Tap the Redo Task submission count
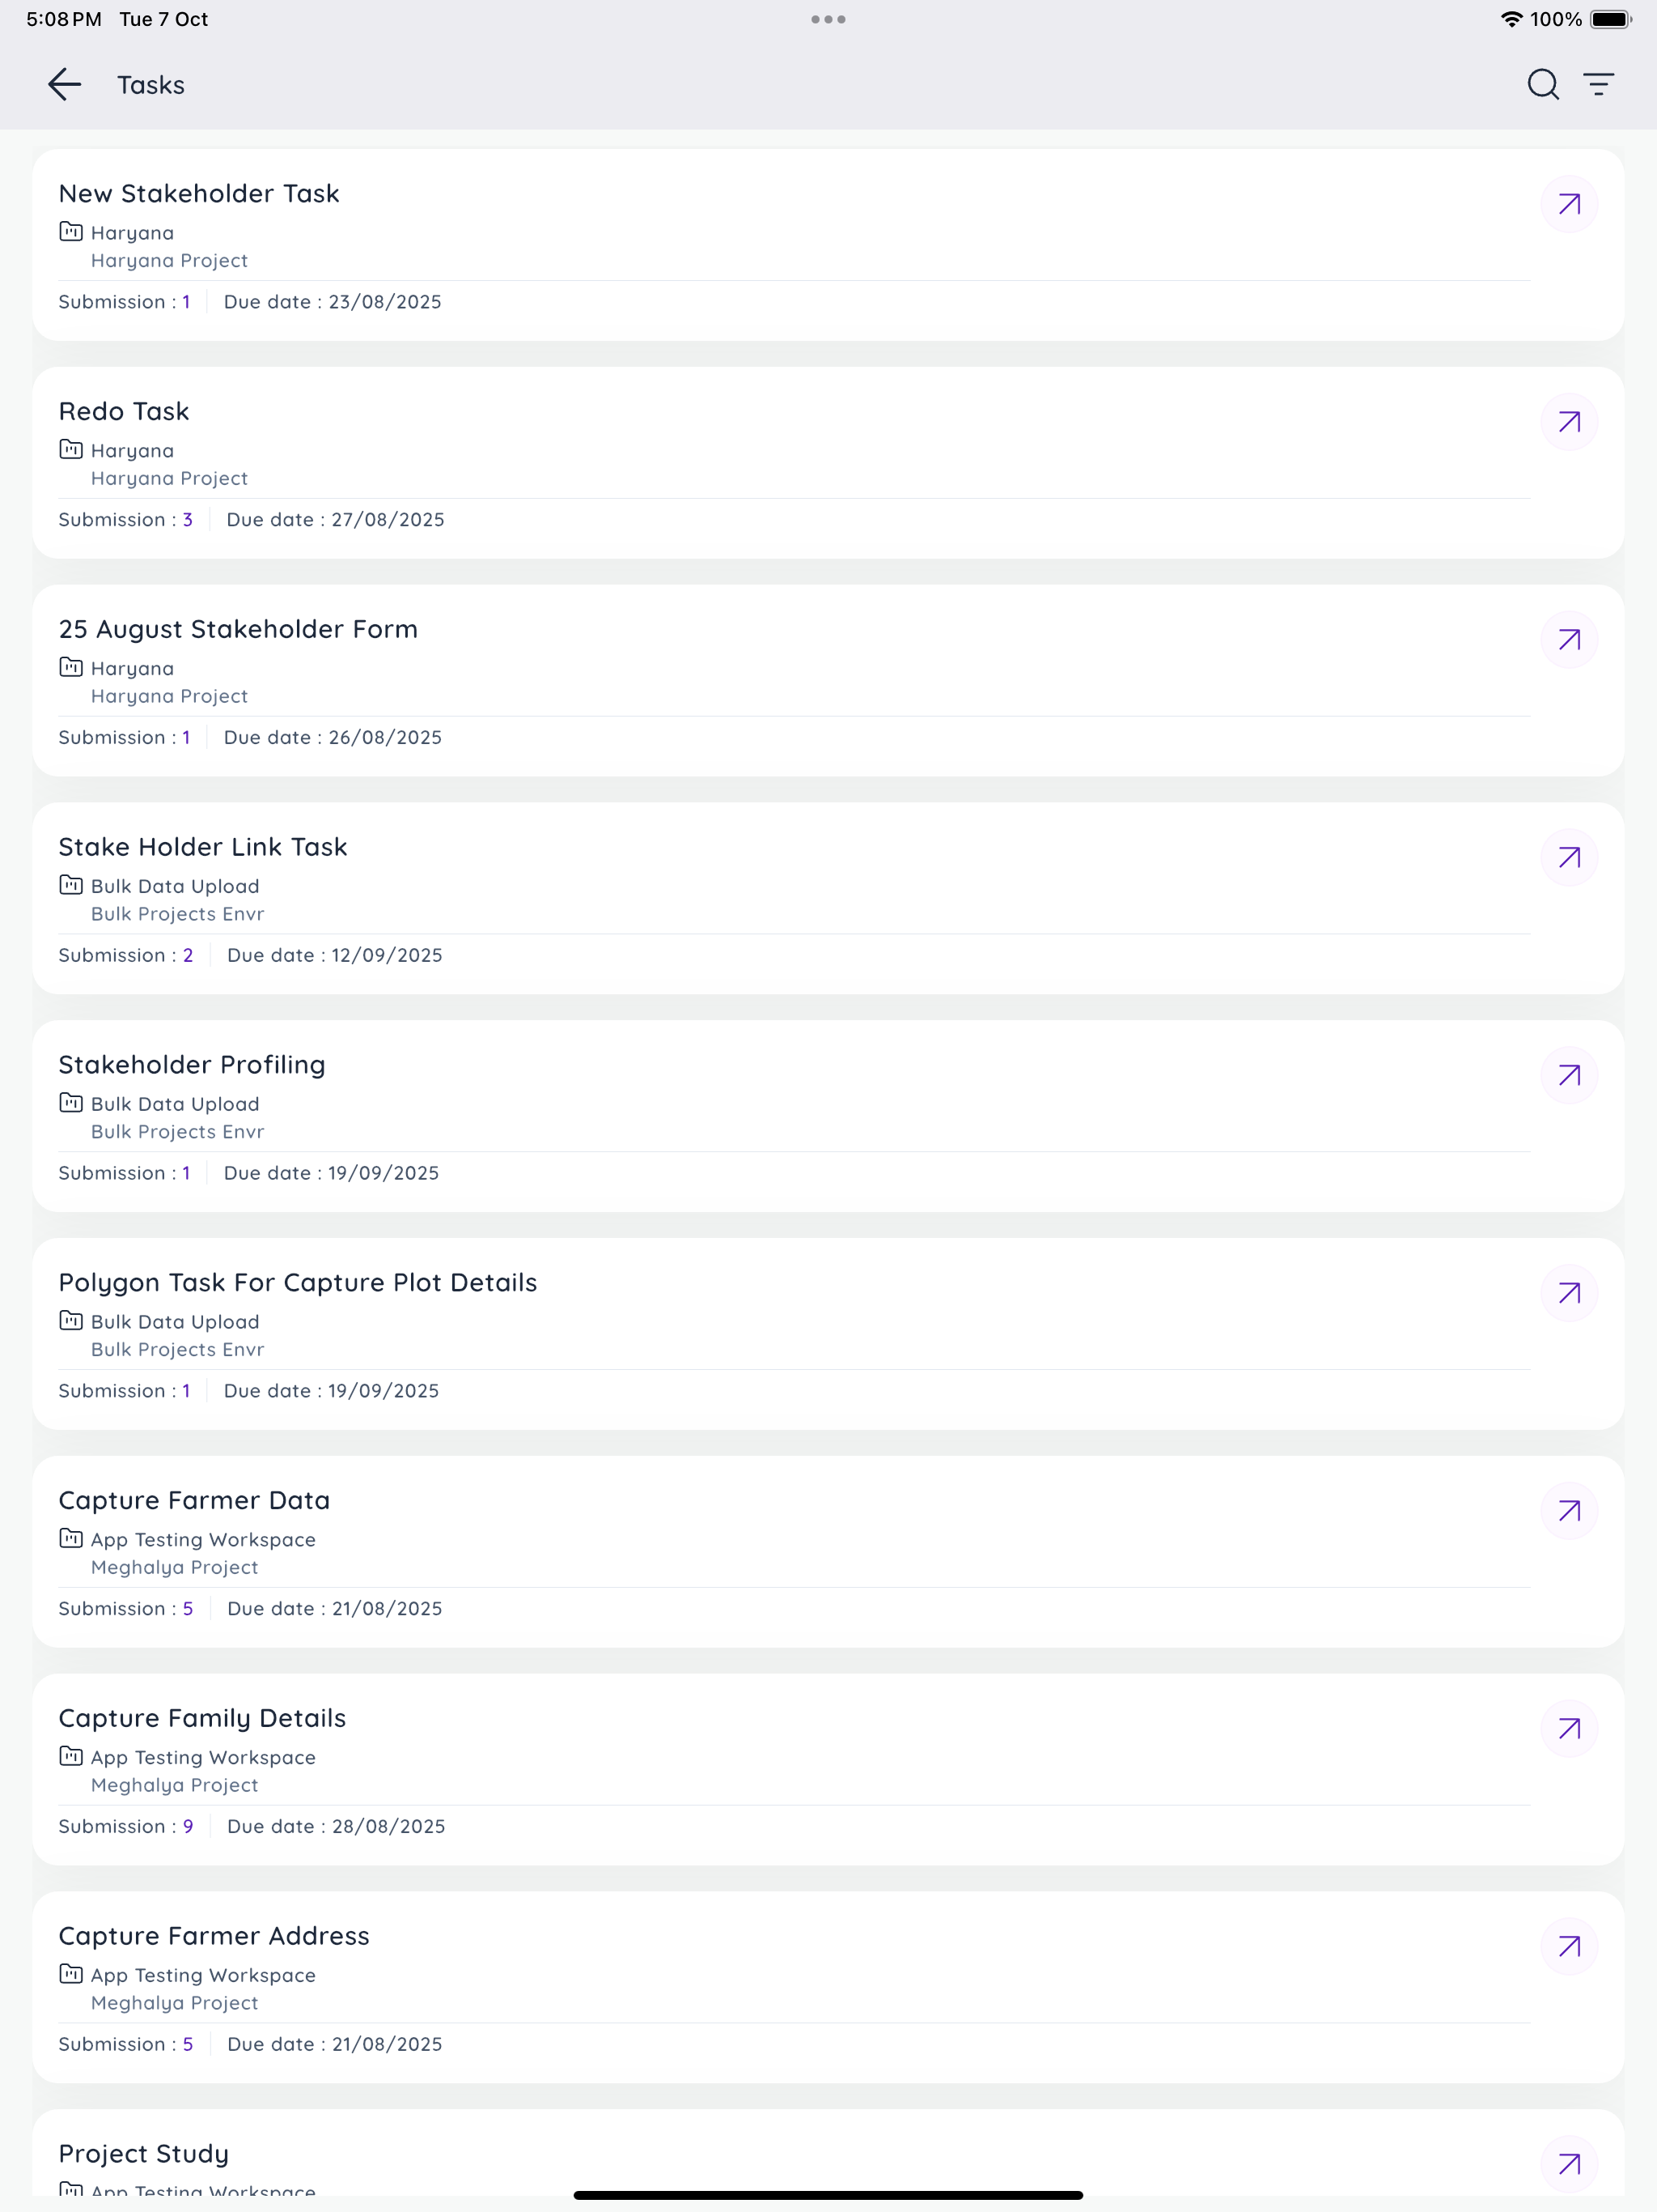Image resolution: width=1657 pixels, height=2212 pixels. click(187, 520)
